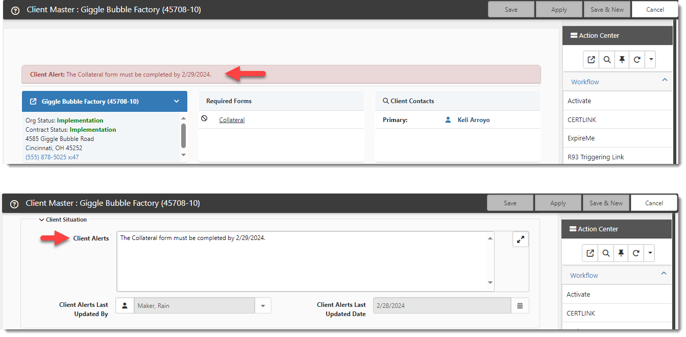Click Apply in the bottom window
This screenshot has height=337, width=686.
[x=558, y=203]
